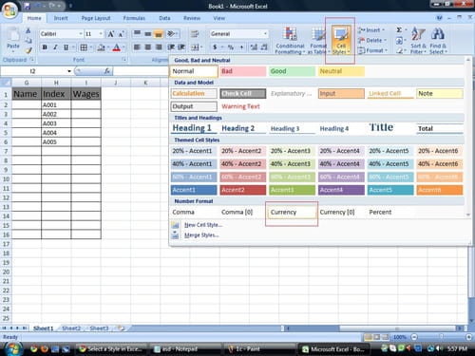Click the Bold formatting icon

45,47
